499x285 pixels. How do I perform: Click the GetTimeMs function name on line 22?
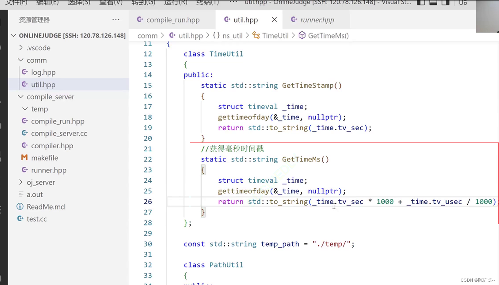pos(301,159)
